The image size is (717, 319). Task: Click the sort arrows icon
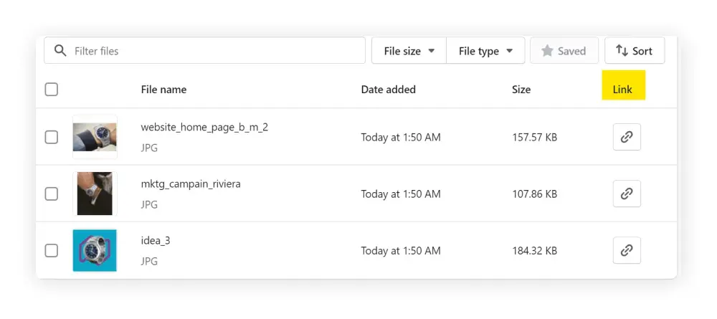(x=622, y=51)
